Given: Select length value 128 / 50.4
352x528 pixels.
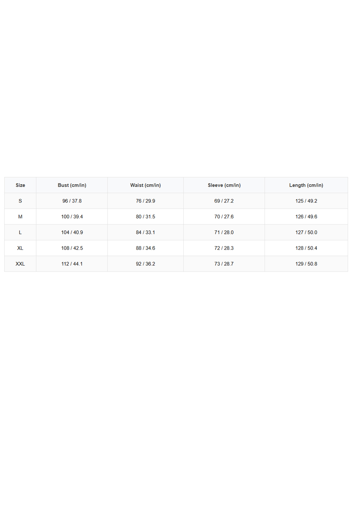Looking at the screenshot, I should click(306, 248).
